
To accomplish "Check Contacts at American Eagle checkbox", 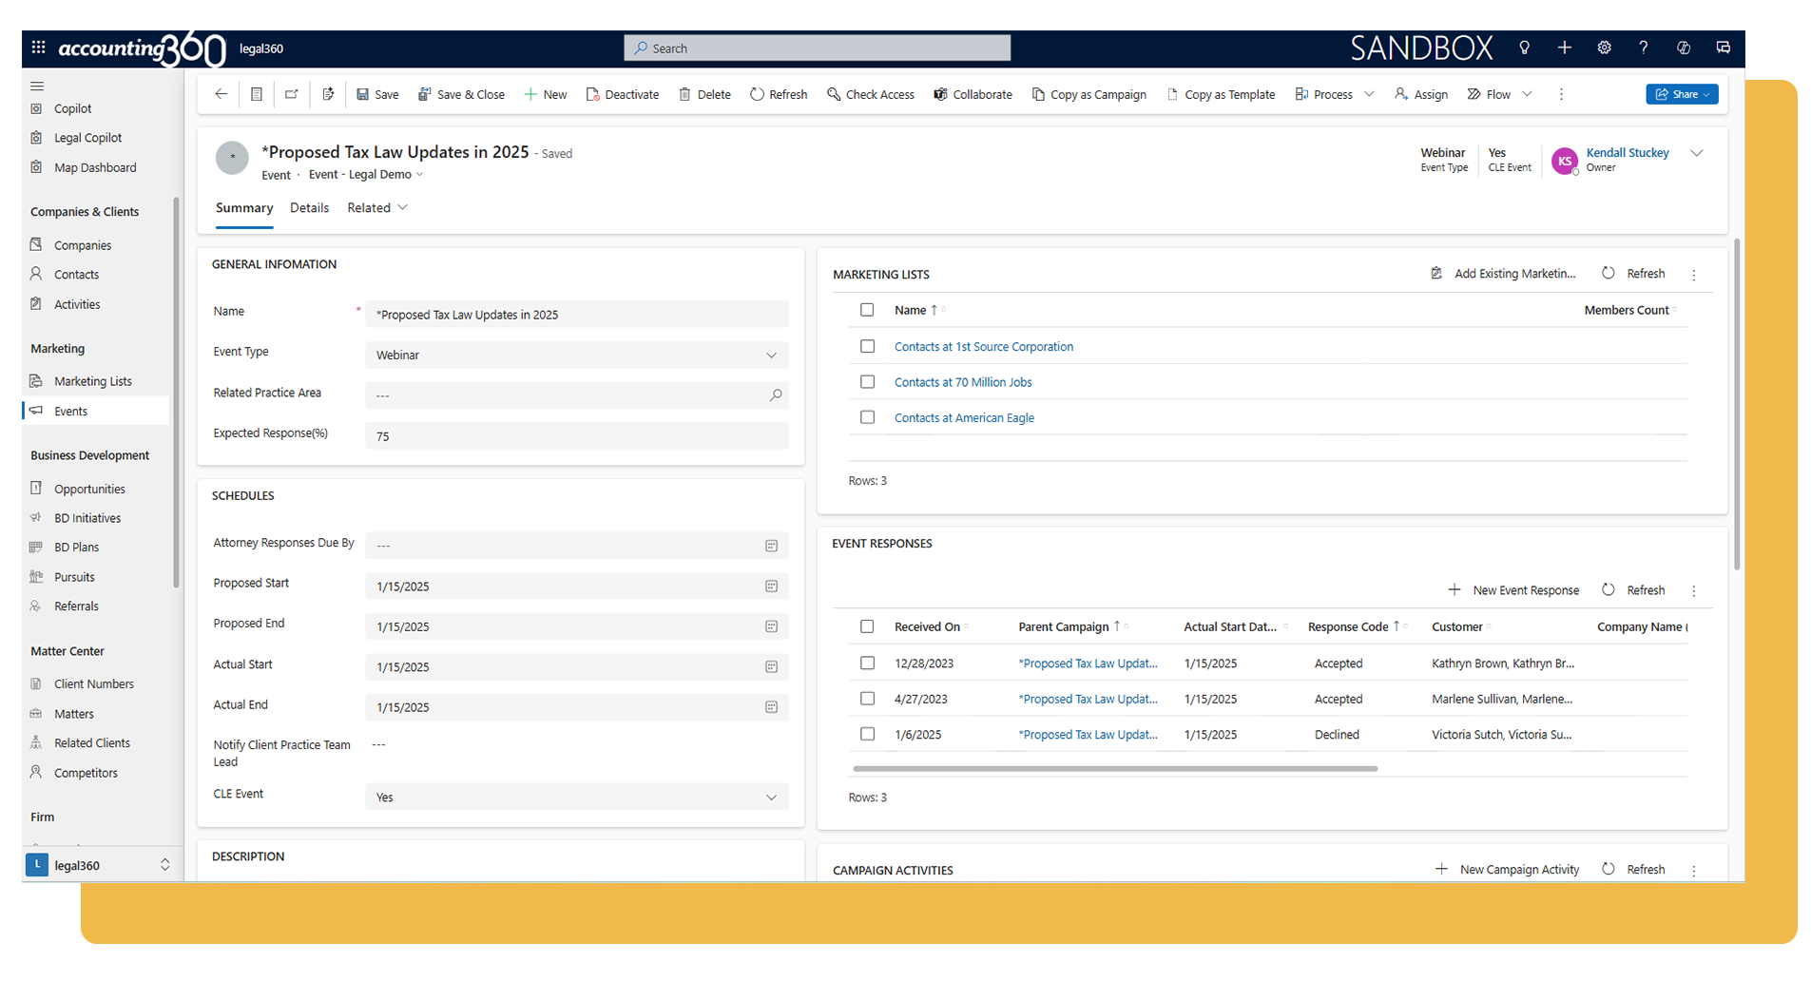I will tap(867, 417).
